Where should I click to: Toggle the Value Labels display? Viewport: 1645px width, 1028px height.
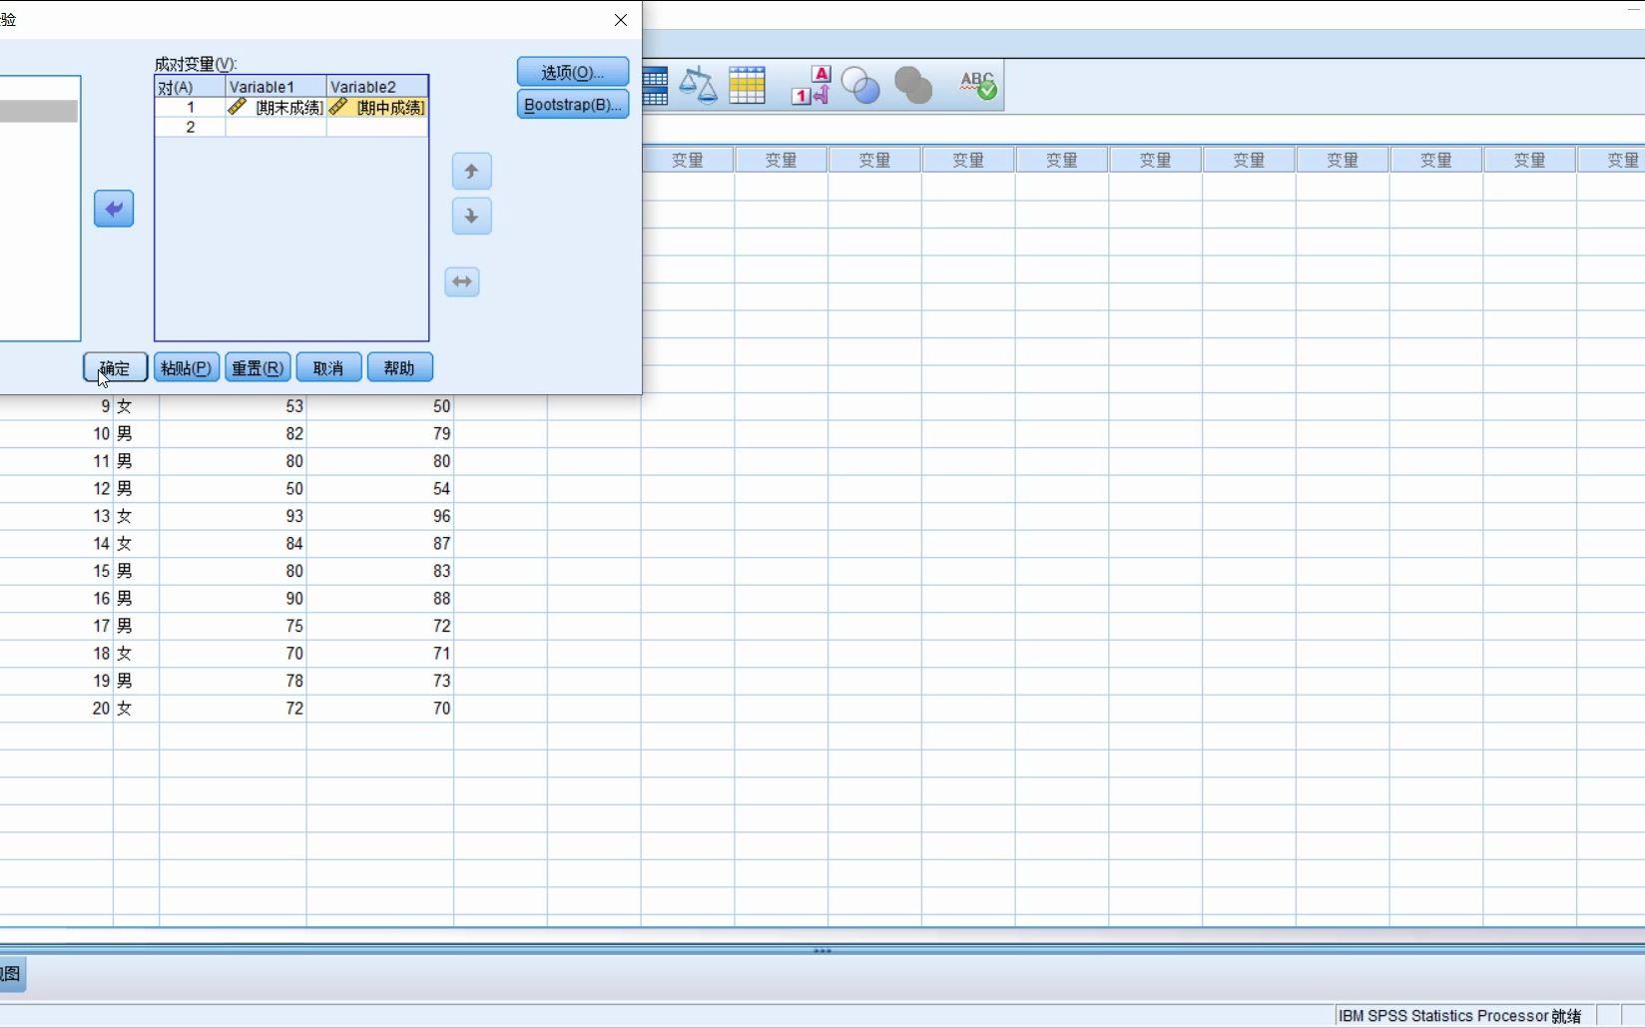pos(811,85)
